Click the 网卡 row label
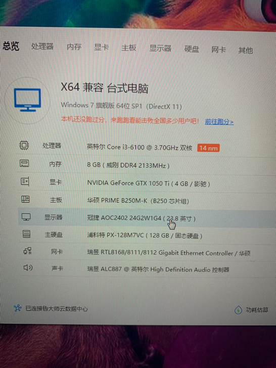The width and height of the screenshot is (276, 368). 57,252
